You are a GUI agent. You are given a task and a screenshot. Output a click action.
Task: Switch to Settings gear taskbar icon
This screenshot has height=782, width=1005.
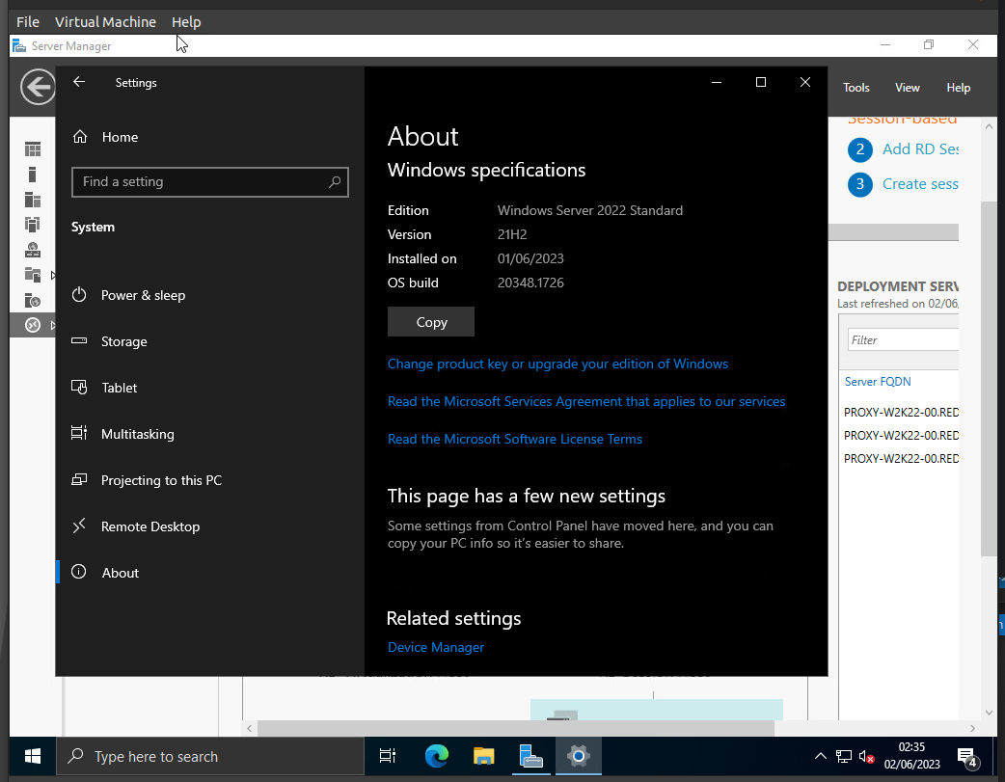(578, 757)
